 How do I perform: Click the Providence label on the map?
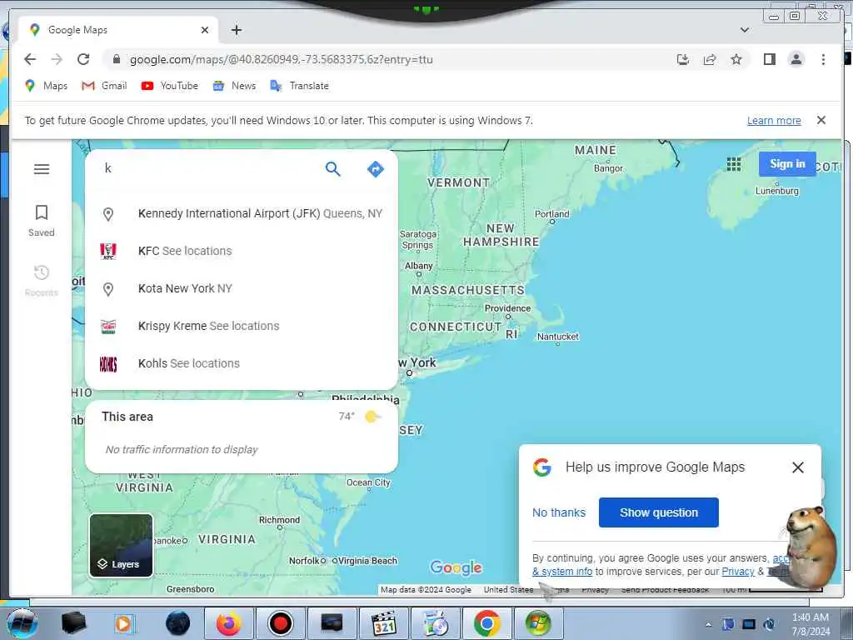pyautogui.click(x=507, y=308)
